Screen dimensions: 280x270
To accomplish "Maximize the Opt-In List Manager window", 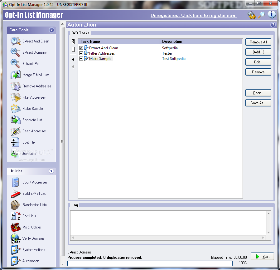I will click(x=259, y=3).
